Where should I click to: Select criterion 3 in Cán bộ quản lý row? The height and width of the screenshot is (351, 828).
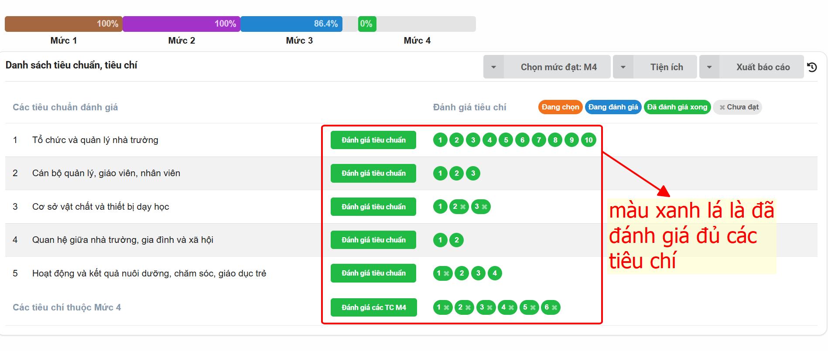pyautogui.click(x=473, y=174)
